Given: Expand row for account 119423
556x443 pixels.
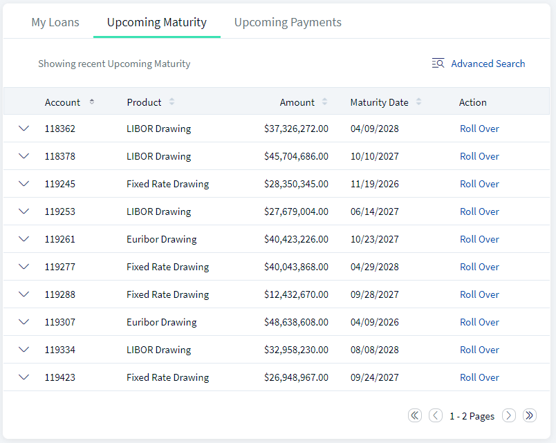Looking at the screenshot, I should click(24, 377).
